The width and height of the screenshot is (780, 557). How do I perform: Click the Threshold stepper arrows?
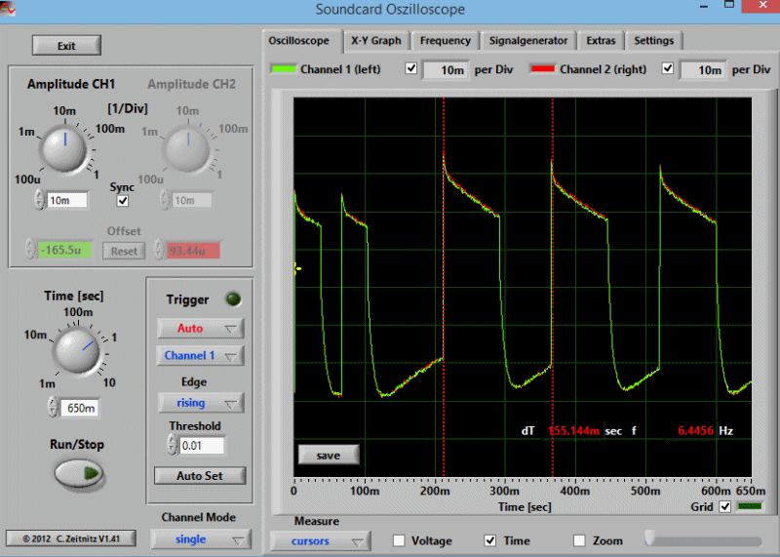pyautogui.click(x=173, y=445)
